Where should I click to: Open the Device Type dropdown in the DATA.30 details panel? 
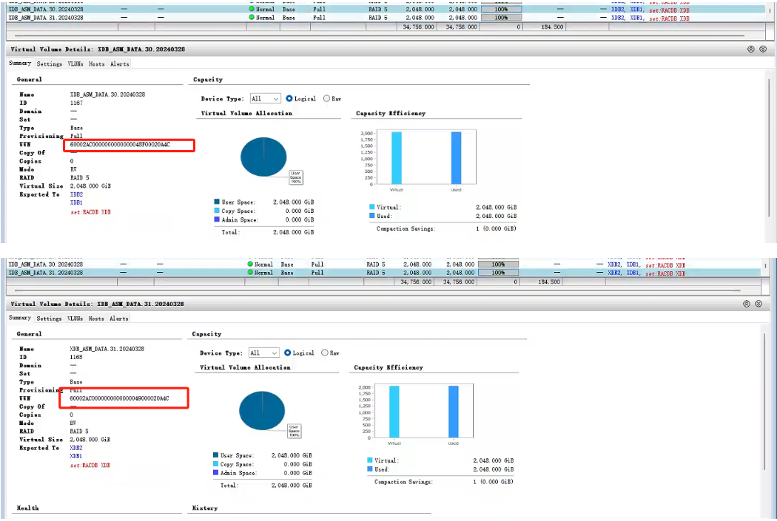[266, 98]
